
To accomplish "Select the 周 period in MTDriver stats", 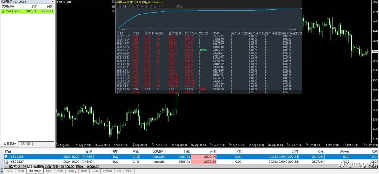I will tap(129, 6).
